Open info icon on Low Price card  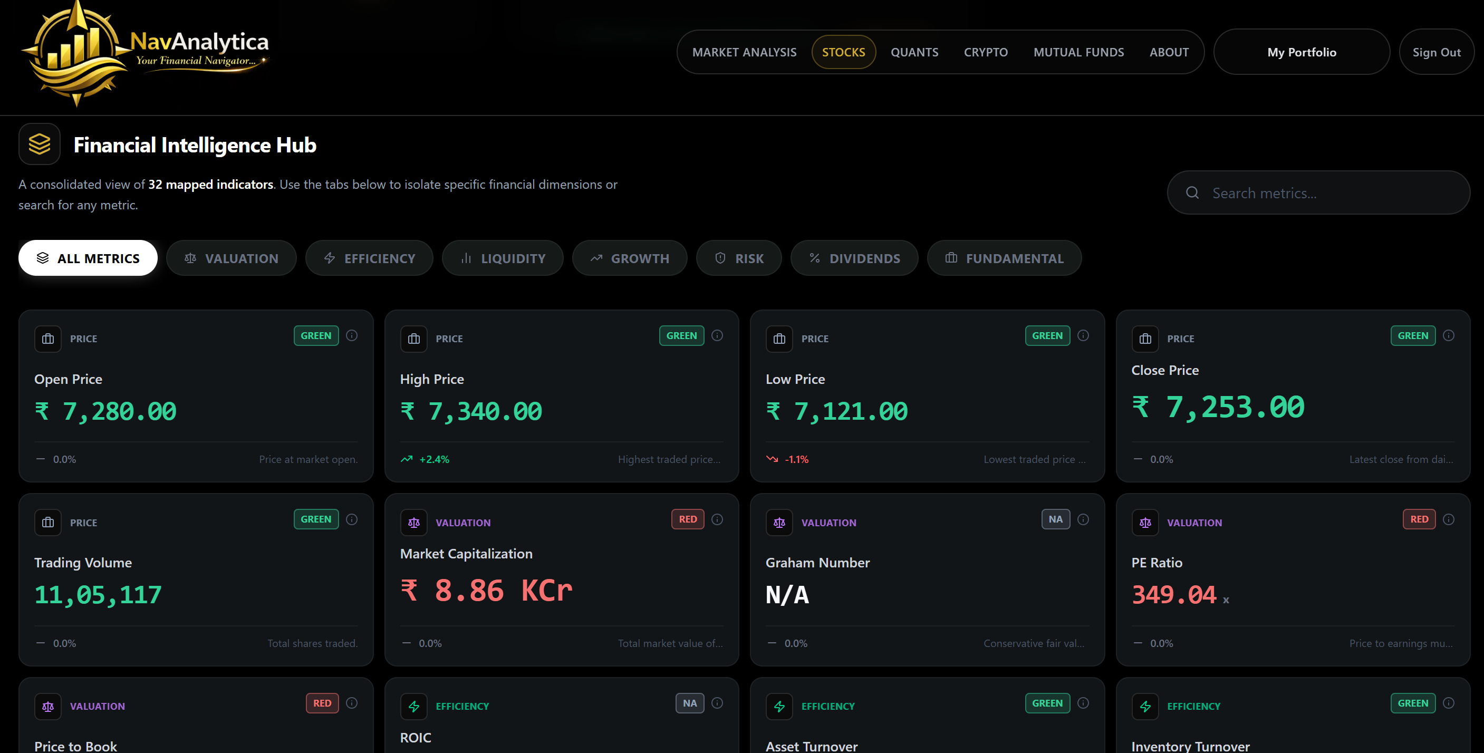1083,335
